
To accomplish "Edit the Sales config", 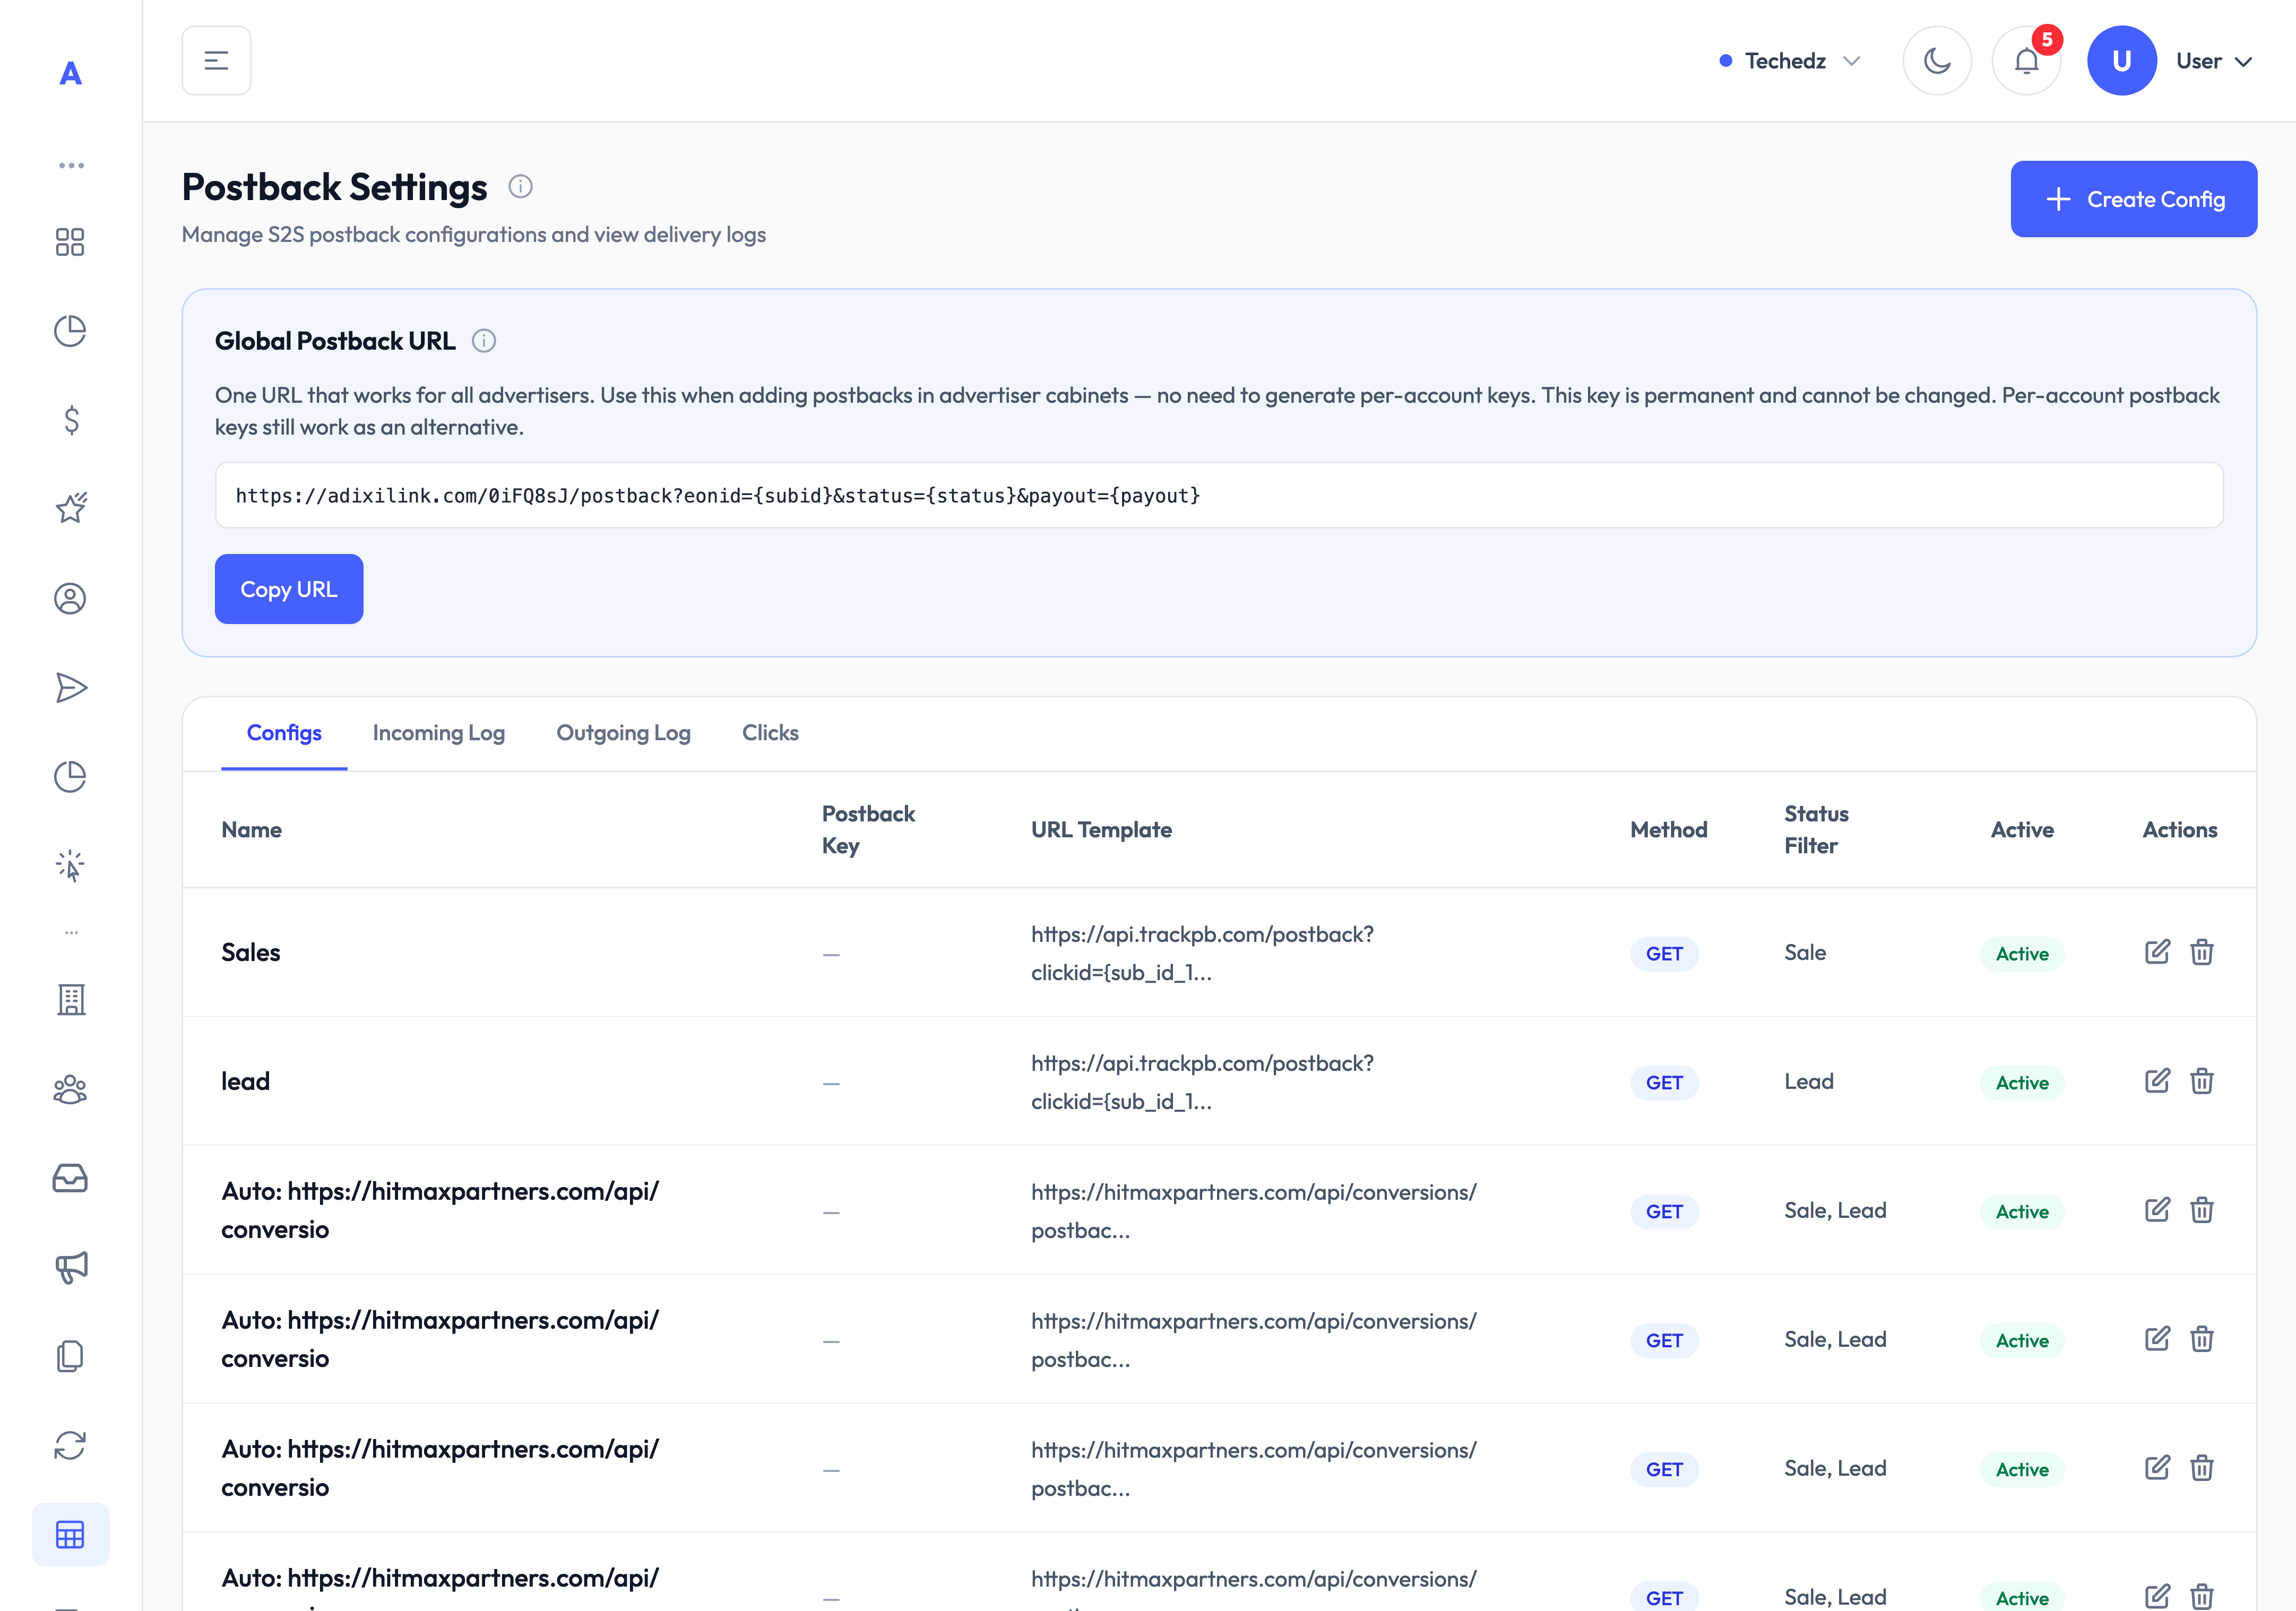I will [2157, 952].
